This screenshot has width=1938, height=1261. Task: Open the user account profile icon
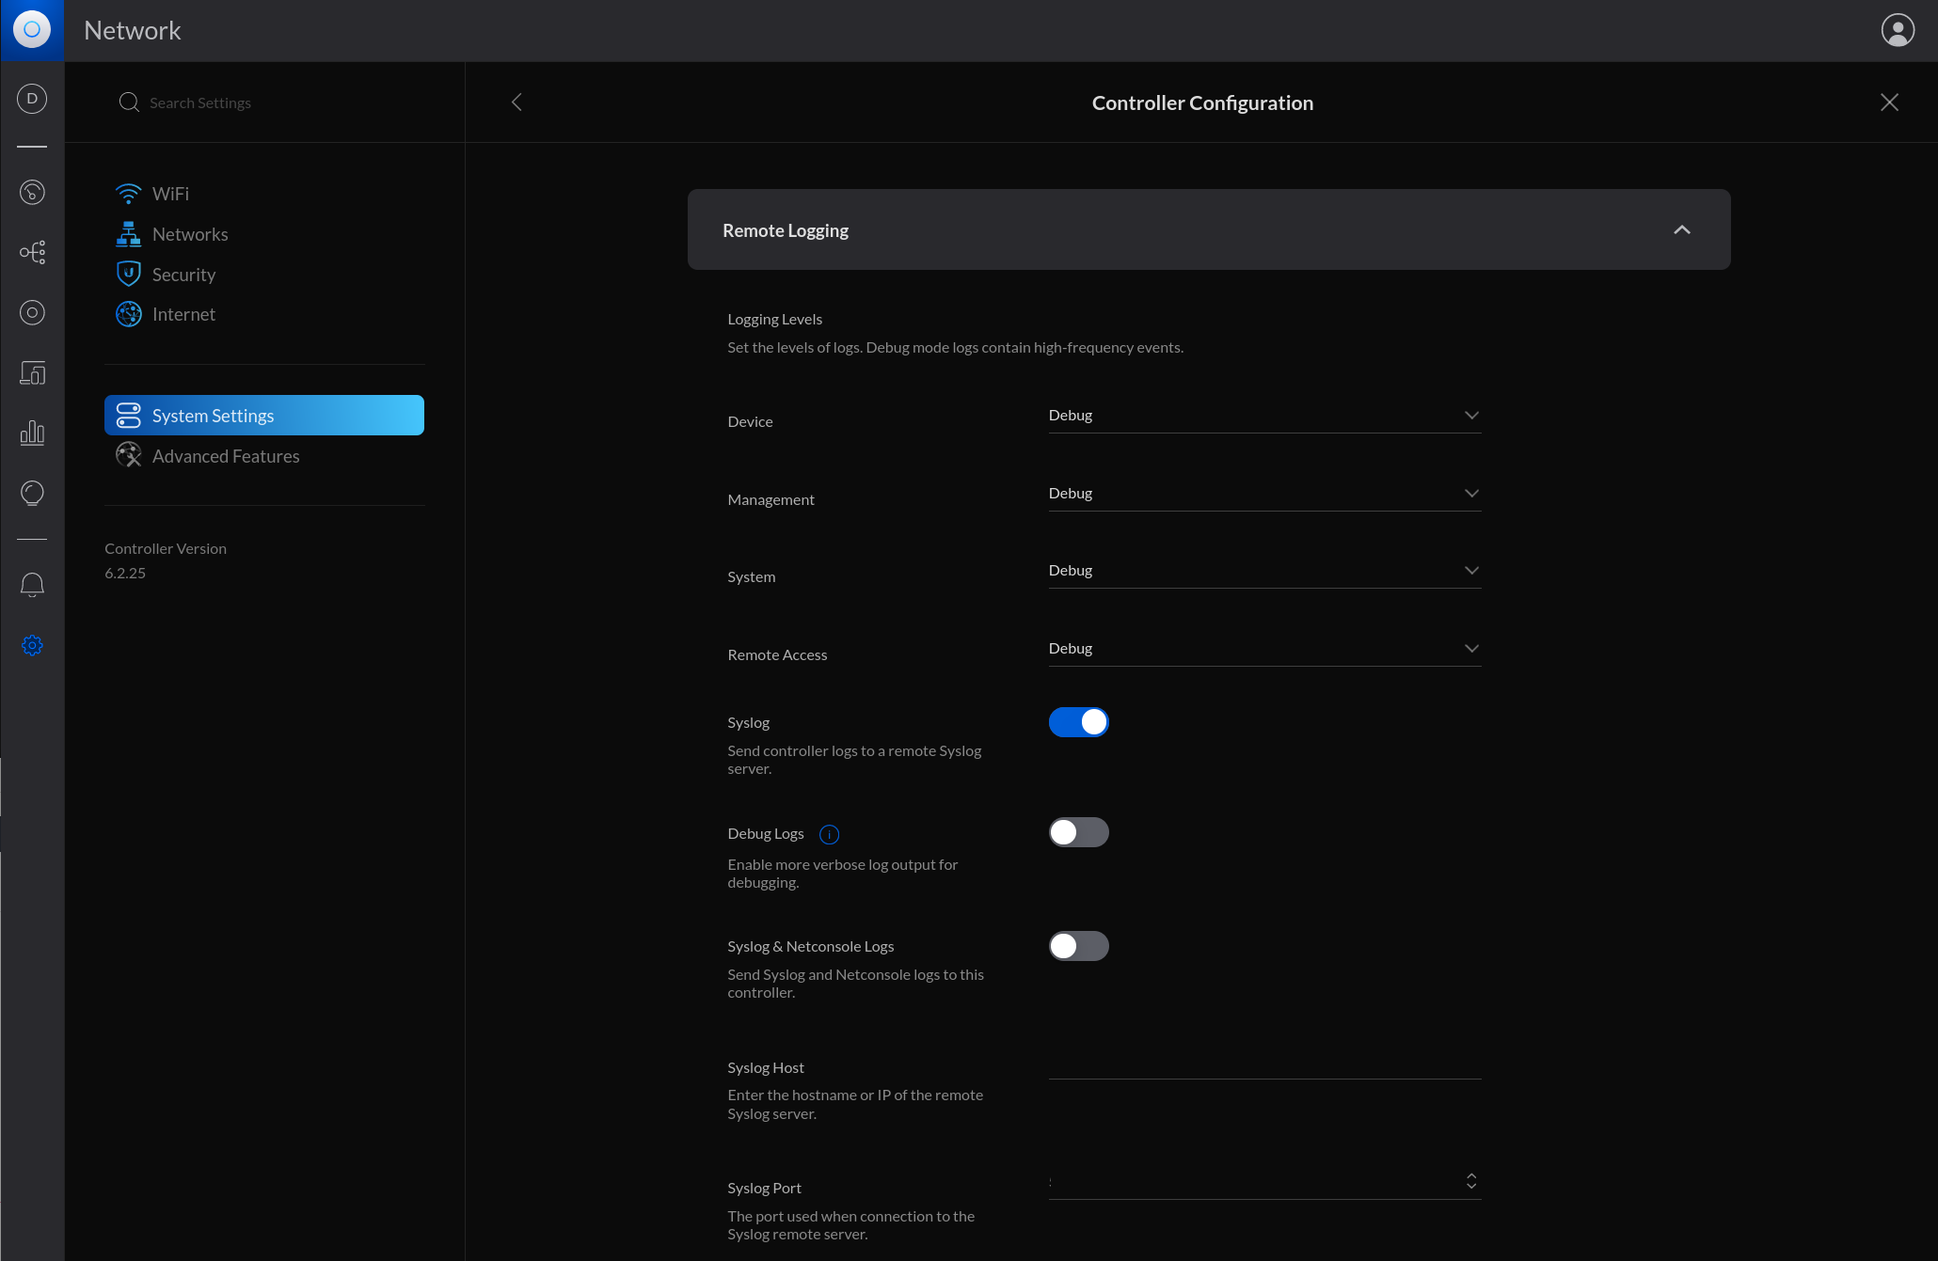tap(1897, 30)
